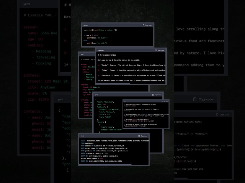Click 'Traveling' in the small front YAML block
Viewport: 245px width, 183px height.
tap(90, 77)
